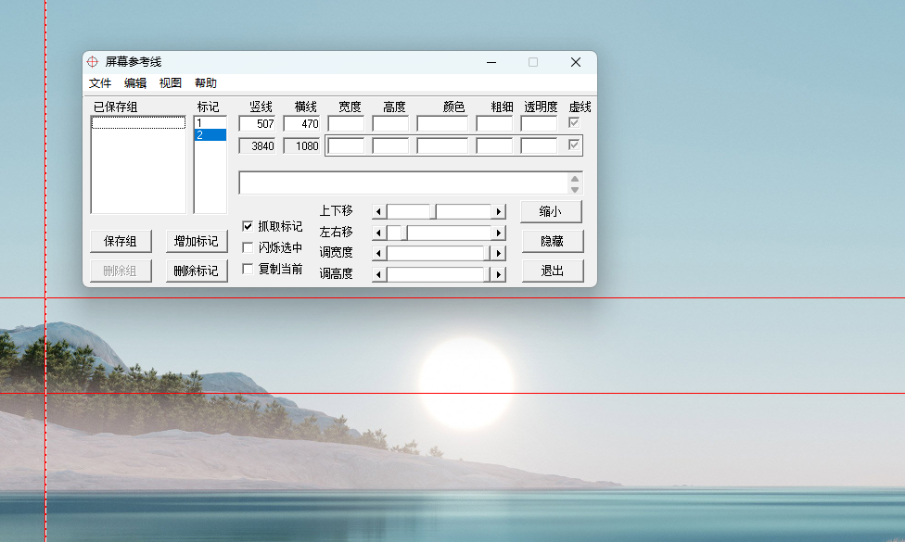Click the 调宽度 slider thumb
The width and height of the screenshot is (905, 542).
coord(487,253)
